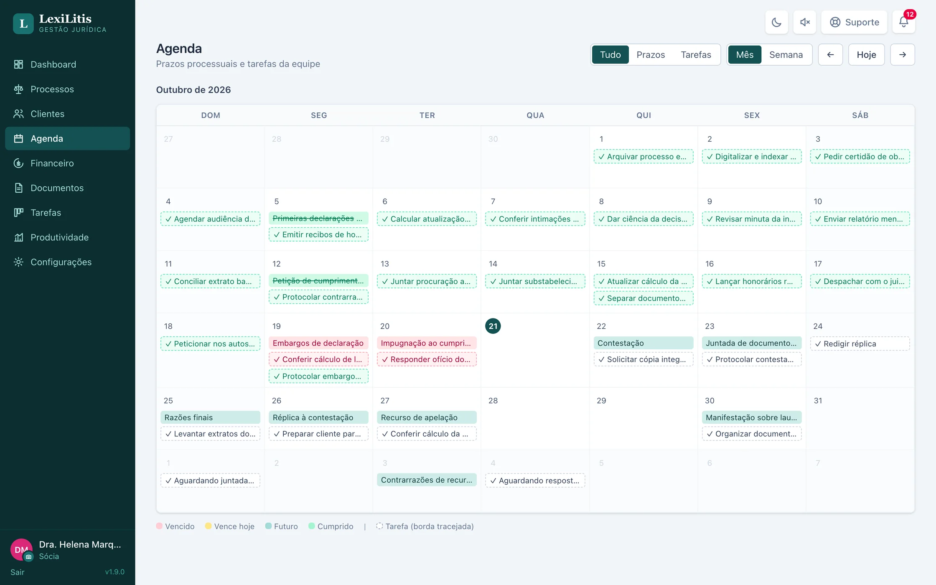The height and width of the screenshot is (585, 936).
Task: Go to the previous month arrow
Action: pos(830,55)
